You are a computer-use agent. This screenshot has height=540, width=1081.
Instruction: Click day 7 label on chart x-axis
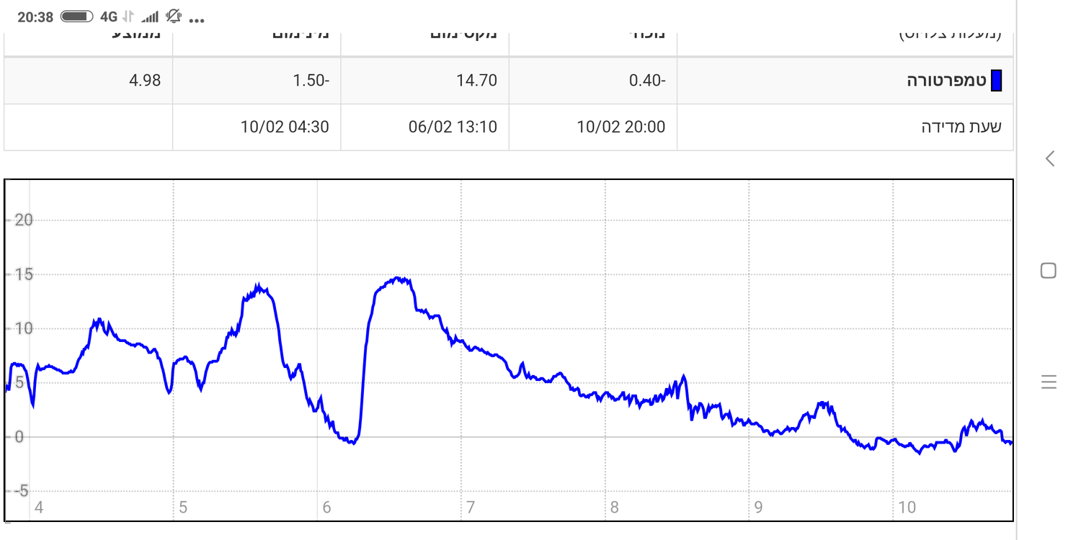pyautogui.click(x=471, y=508)
